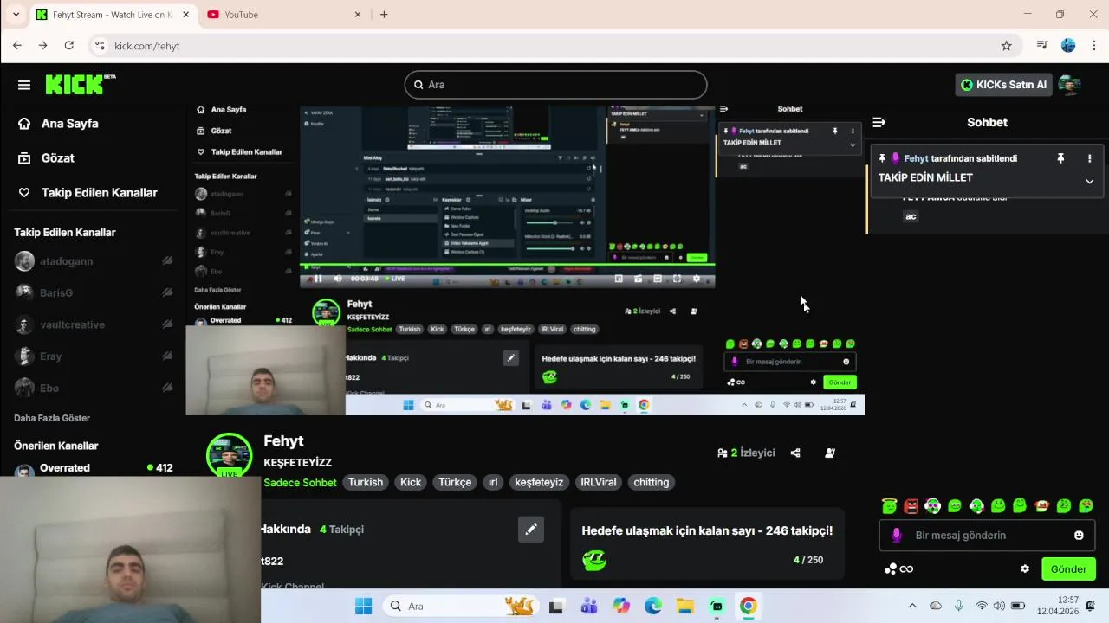Open three-dot menu on pinned message
This screenshot has width=1109, height=623.
1089,158
